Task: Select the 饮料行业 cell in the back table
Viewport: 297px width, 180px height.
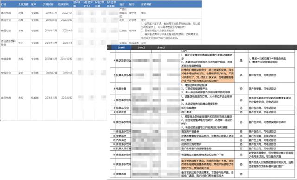Action: [x=6, y=73]
